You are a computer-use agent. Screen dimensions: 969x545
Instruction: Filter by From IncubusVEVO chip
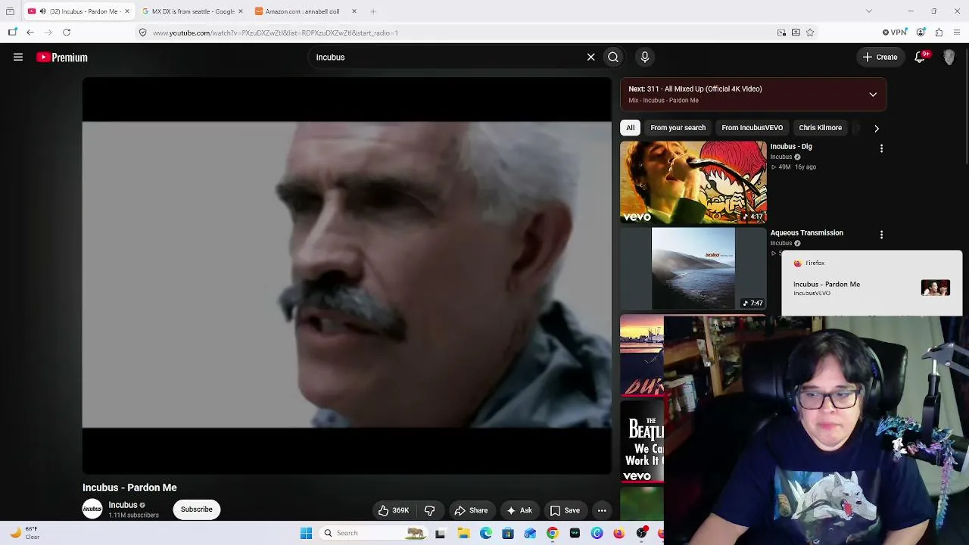[x=752, y=128]
